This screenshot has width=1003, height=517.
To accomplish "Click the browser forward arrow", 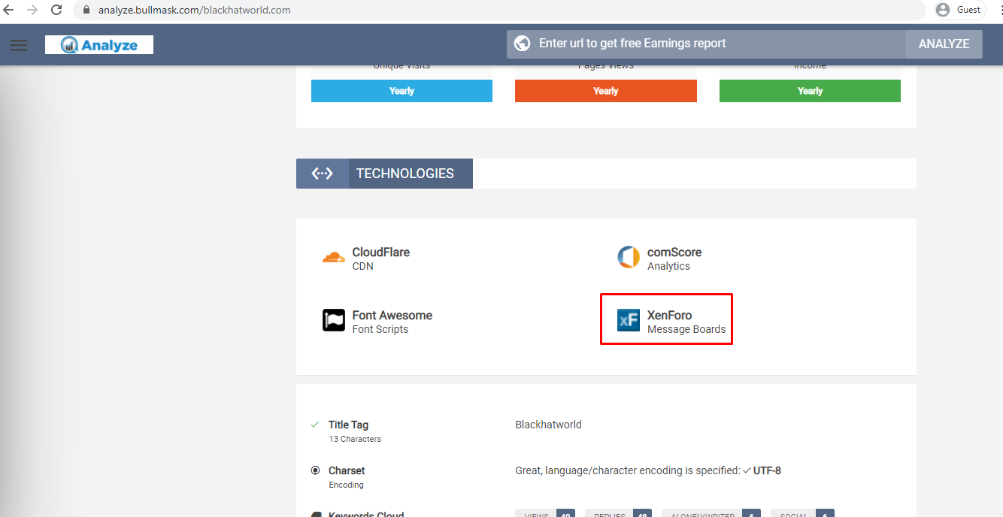I will [32, 10].
